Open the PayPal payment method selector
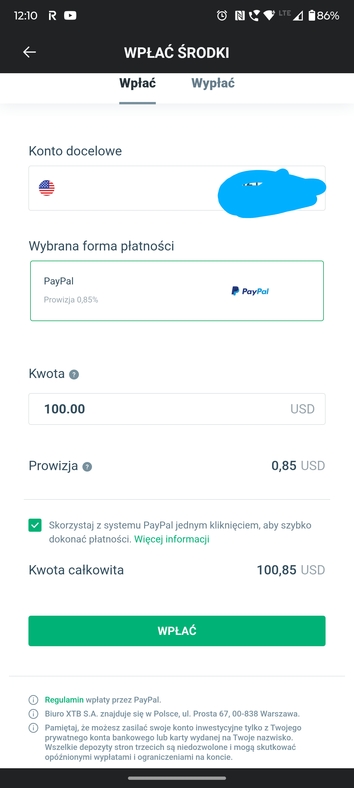Image resolution: width=354 pixels, height=788 pixels. click(x=177, y=291)
